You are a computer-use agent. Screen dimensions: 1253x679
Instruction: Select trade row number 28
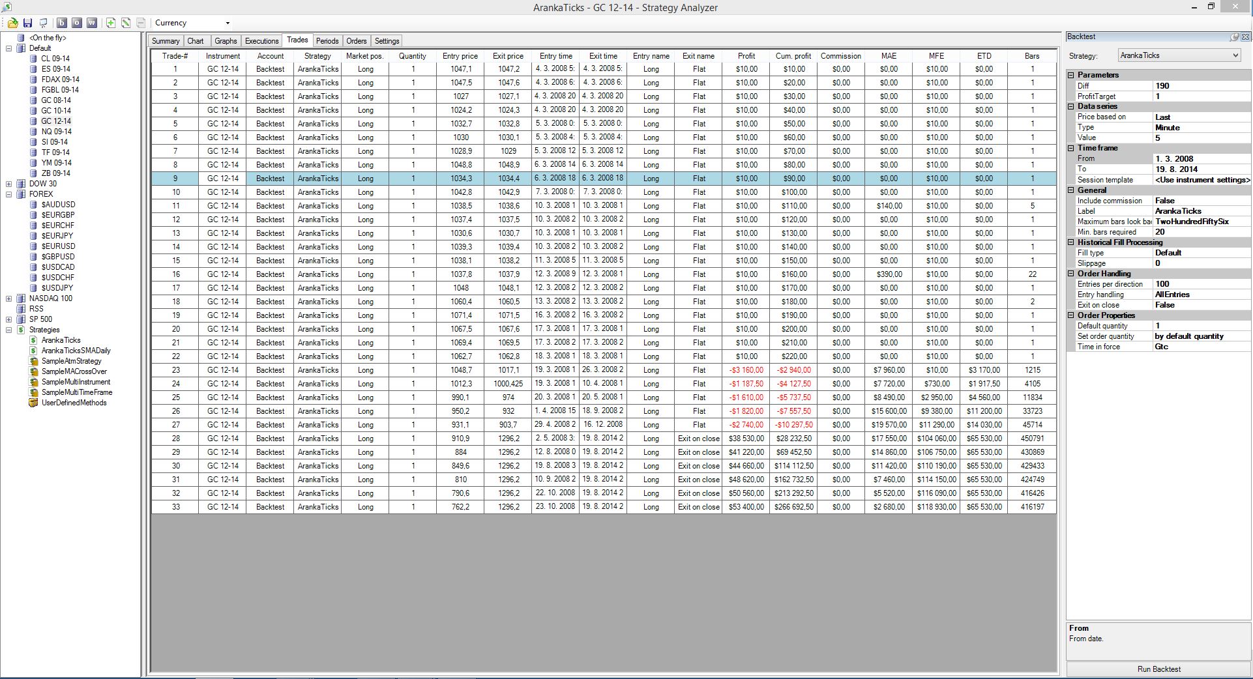point(604,439)
